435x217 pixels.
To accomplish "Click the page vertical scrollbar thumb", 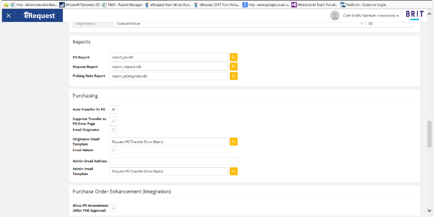I will click(x=430, y=134).
